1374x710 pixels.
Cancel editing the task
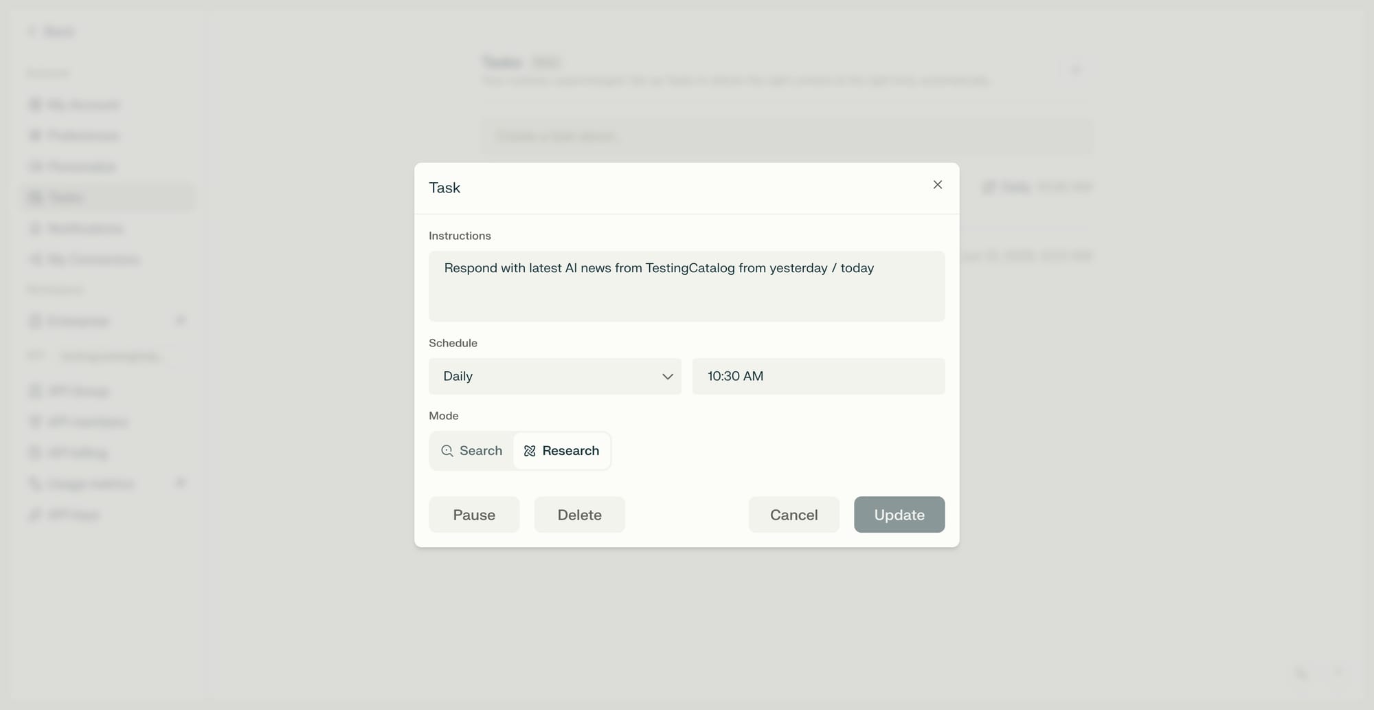coord(794,515)
